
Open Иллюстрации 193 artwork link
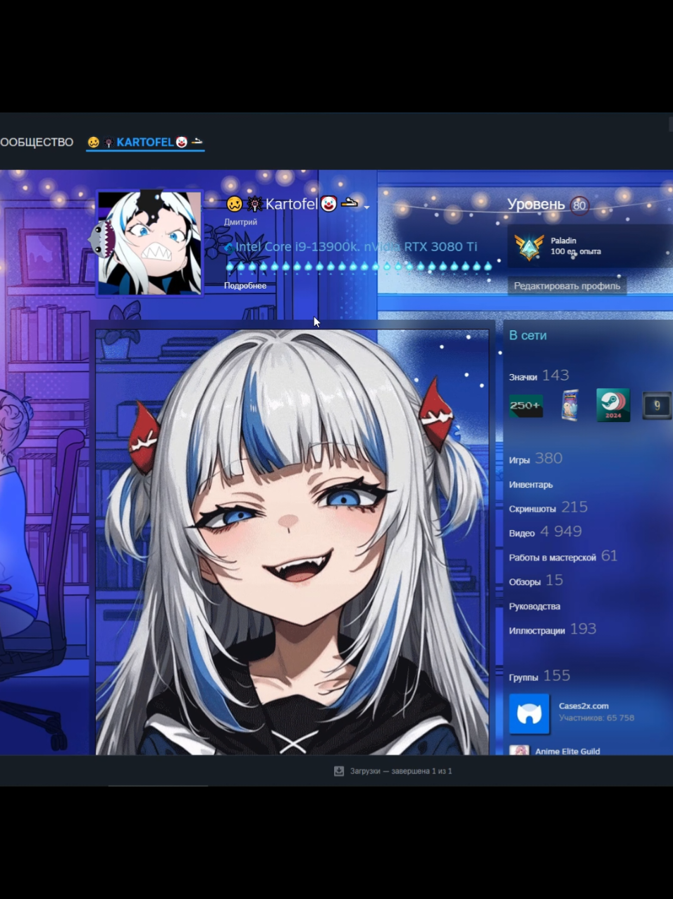[552, 629]
